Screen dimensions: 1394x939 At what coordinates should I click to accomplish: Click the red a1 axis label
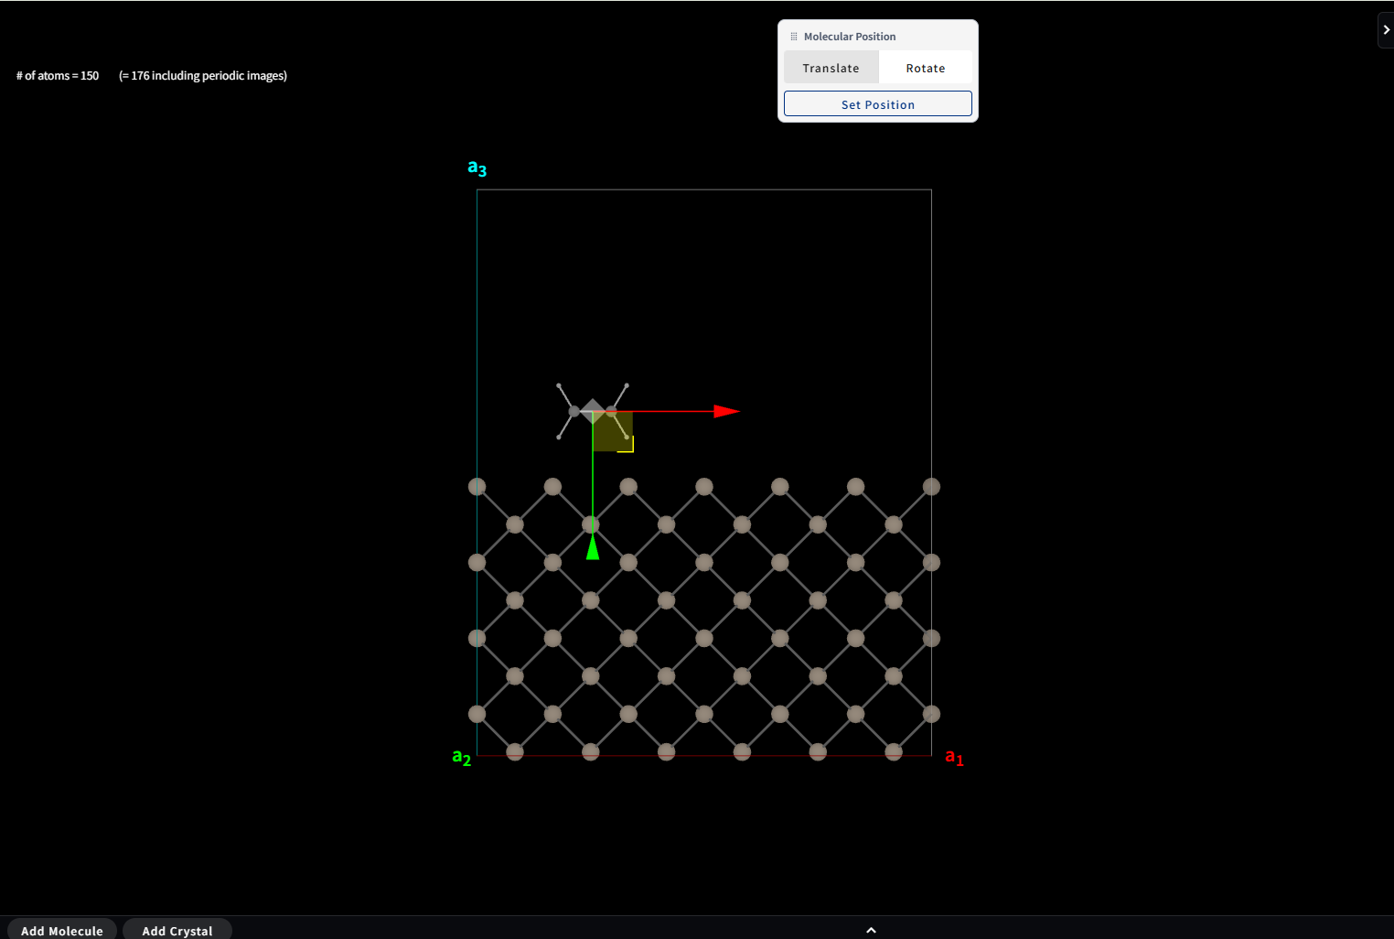(x=954, y=757)
